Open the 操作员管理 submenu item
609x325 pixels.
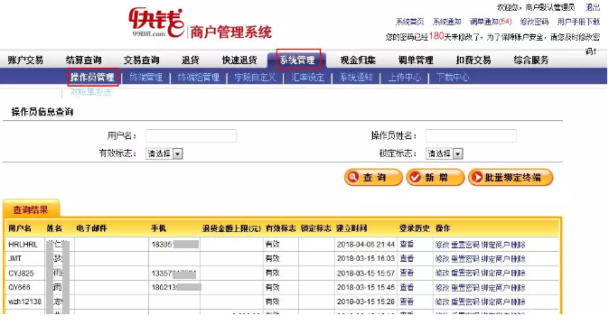pos(92,77)
